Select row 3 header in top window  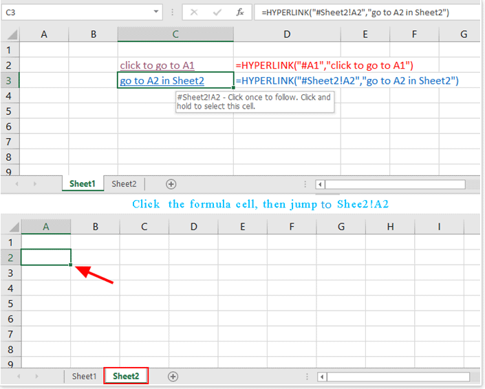click(x=10, y=80)
